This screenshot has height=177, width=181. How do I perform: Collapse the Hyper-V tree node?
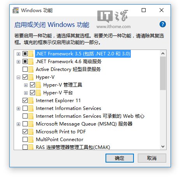18,78
